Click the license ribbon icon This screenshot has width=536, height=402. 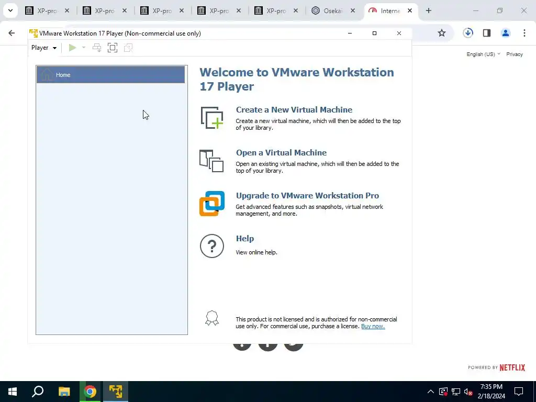[212, 318]
